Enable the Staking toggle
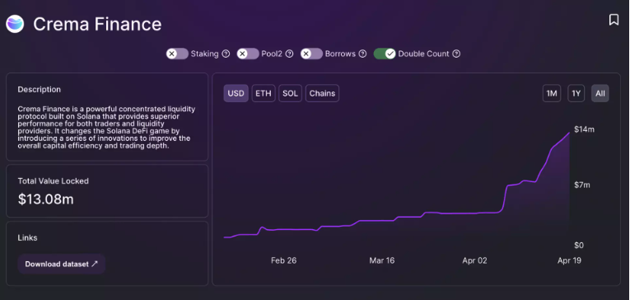630x300 pixels. [177, 54]
